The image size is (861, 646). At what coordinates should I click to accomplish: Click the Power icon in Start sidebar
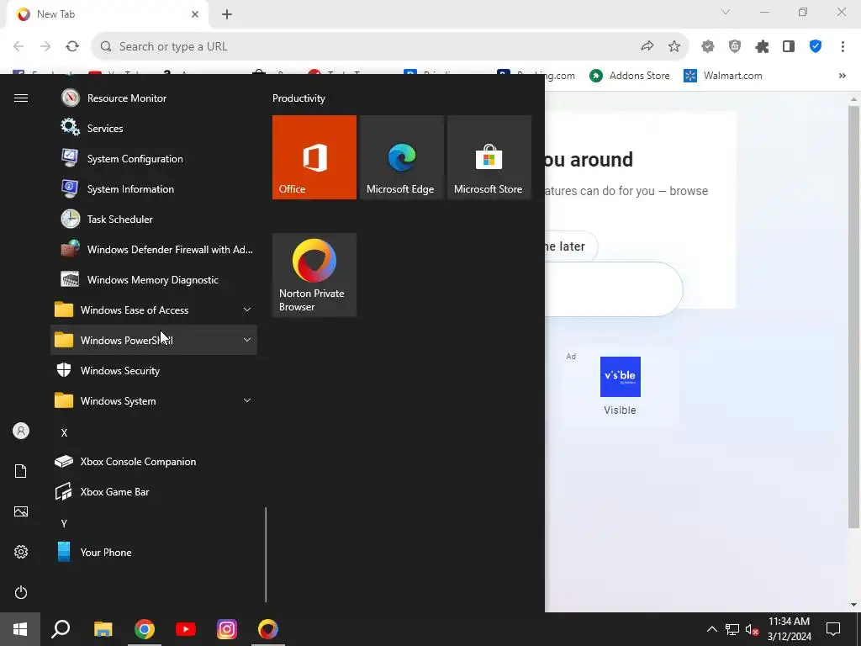21,592
